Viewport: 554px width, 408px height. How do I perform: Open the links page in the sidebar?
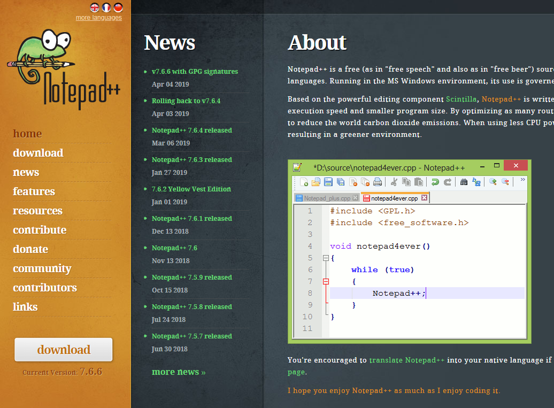coord(25,307)
